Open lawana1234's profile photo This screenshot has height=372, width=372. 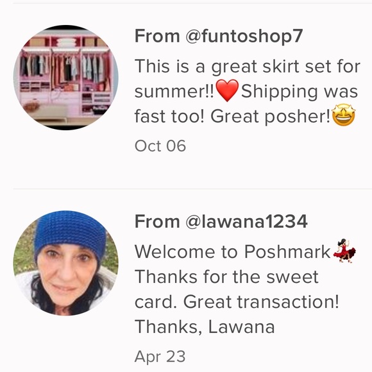coord(65,263)
